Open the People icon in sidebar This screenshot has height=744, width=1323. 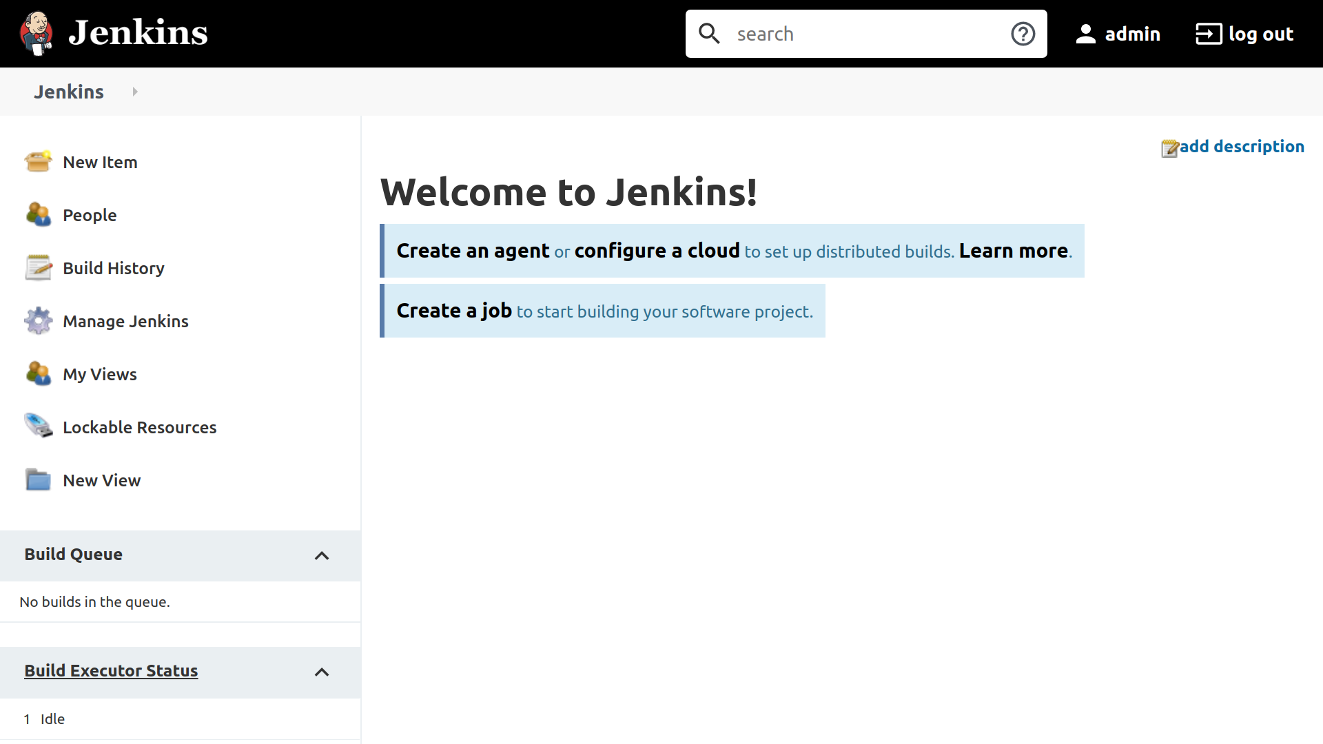coord(38,215)
